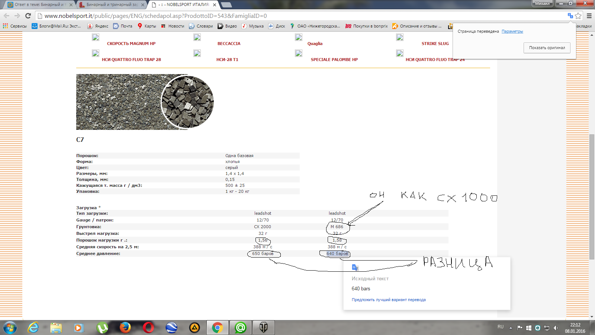Click the page vertical scrollbar thumb

592,197
